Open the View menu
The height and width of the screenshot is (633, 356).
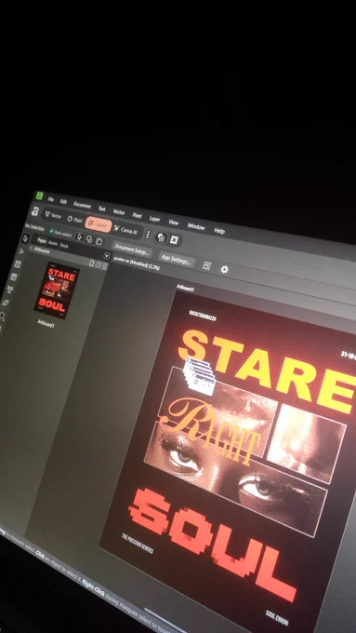(x=174, y=222)
